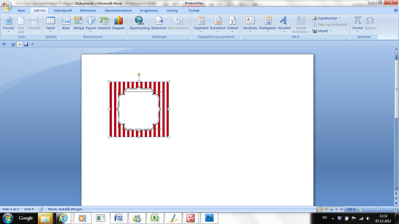Add a Hyperkobling link
399x224 pixels.
pyautogui.click(x=139, y=23)
